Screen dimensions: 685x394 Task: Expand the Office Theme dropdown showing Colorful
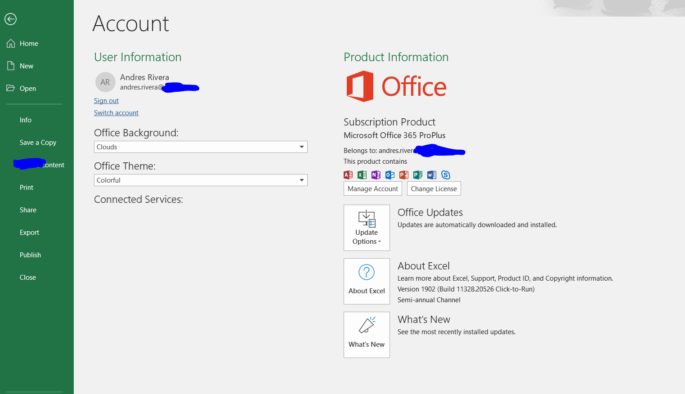(201, 180)
